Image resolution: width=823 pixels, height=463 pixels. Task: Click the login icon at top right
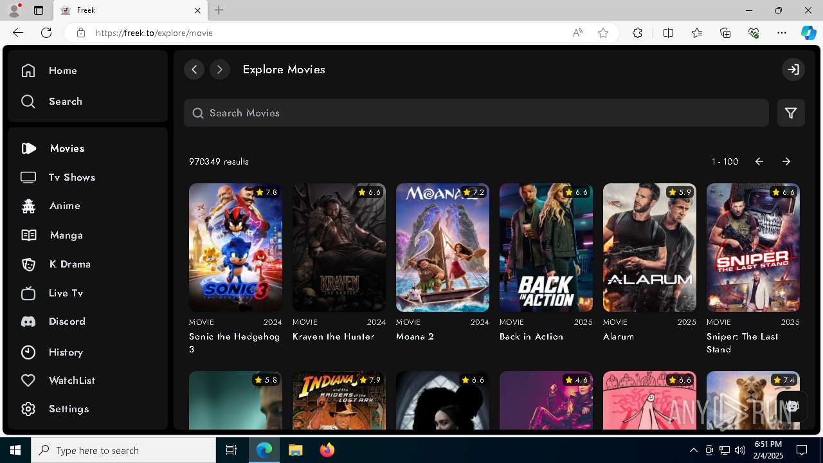click(x=793, y=69)
